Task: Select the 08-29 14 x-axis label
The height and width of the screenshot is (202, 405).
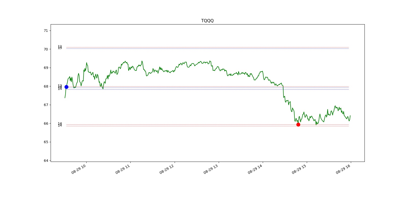Action: 255,169
